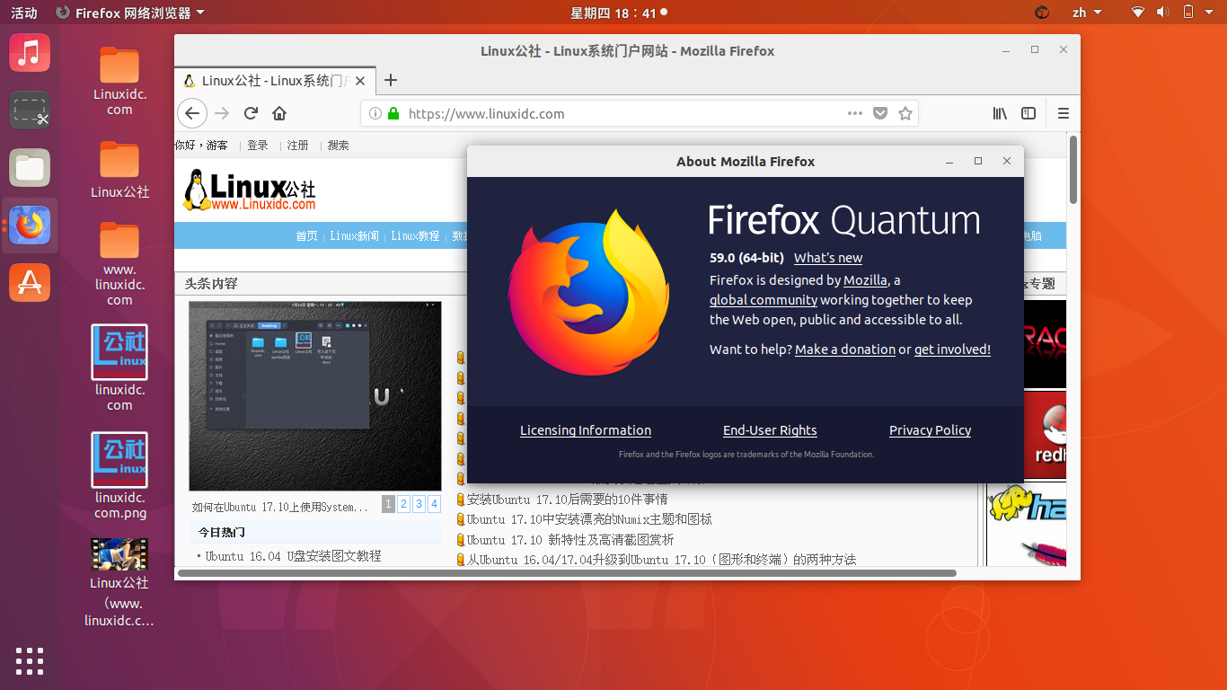Viewport: 1227px width, 690px height.
Task: Launch the screenshot tool in dock
Action: tap(30, 111)
